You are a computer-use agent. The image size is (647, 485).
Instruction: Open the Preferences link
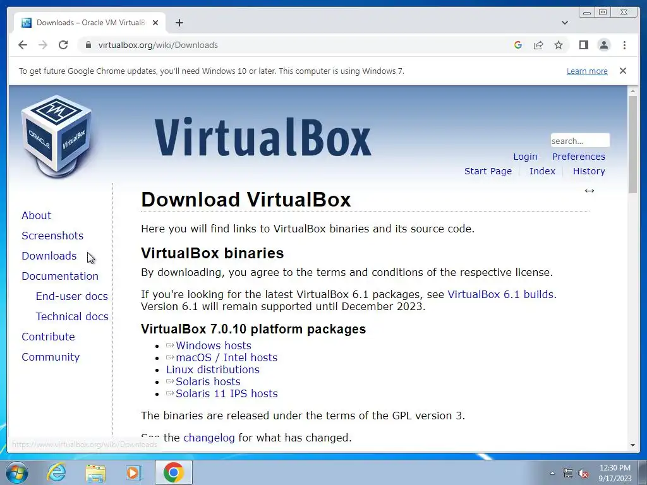[579, 157]
